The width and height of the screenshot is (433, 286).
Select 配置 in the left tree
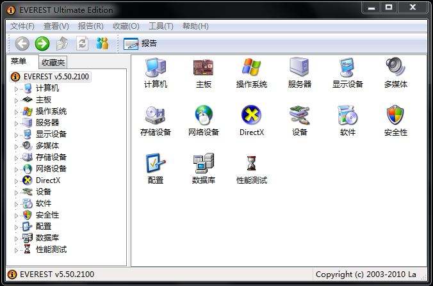point(44,226)
